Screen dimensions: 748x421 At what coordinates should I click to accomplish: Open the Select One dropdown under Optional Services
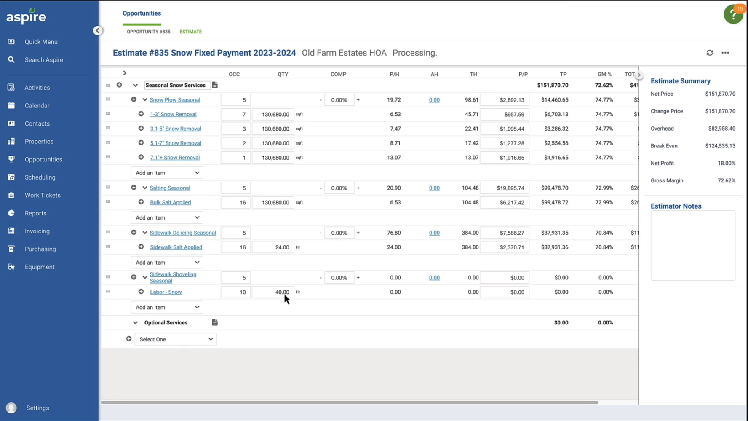[176, 339]
